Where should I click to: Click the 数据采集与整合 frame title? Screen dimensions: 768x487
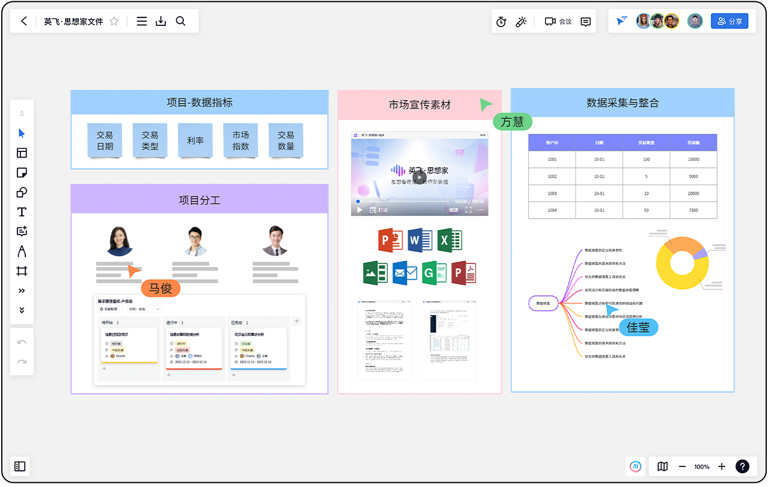tap(623, 102)
